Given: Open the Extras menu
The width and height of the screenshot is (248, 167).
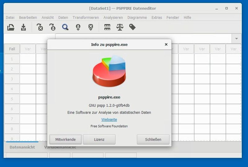Looking at the screenshot, I should [157, 17].
